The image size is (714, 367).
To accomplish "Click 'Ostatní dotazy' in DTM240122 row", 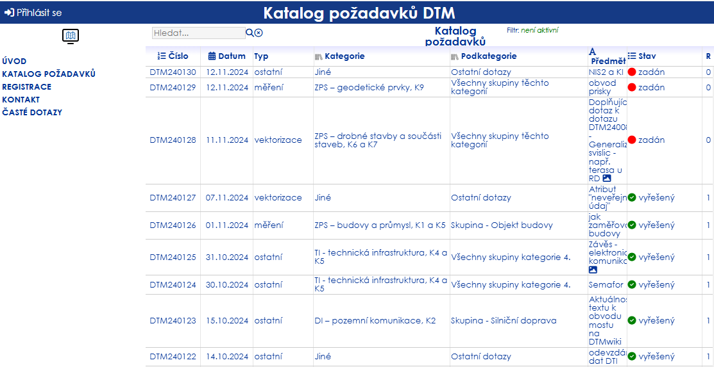I will pos(481,357).
